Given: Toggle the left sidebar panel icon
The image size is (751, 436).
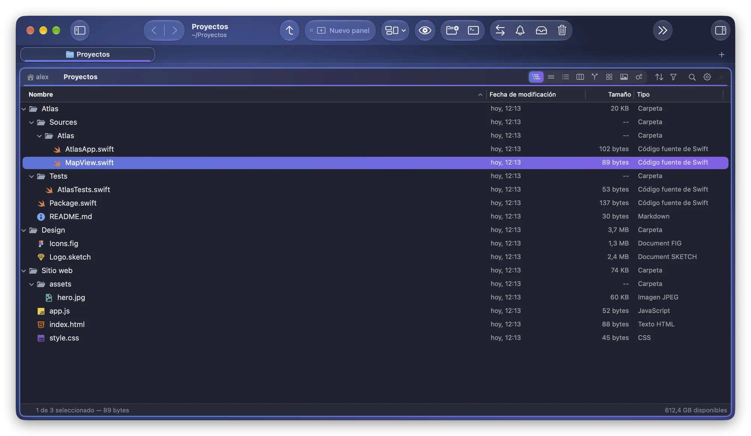Looking at the screenshot, I should coord(80,30).
